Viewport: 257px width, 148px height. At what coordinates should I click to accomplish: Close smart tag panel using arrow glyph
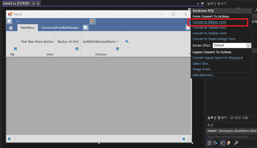coord(189,9)
